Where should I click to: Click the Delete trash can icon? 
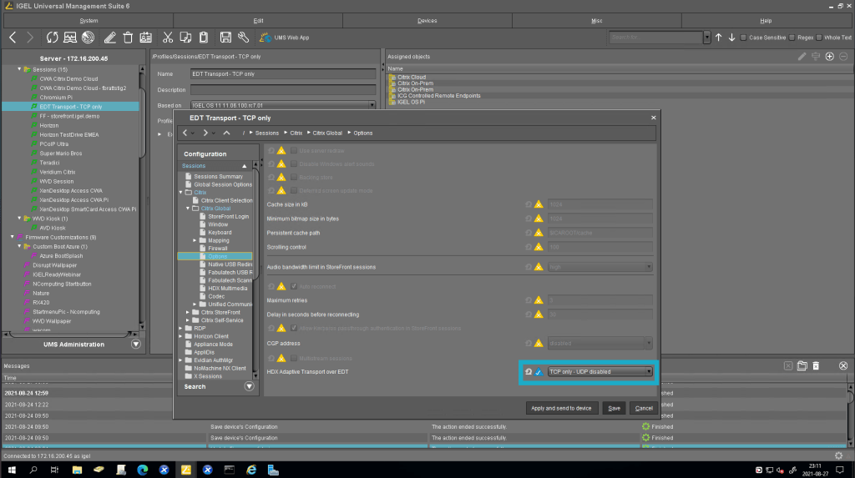tap(128, 38)
